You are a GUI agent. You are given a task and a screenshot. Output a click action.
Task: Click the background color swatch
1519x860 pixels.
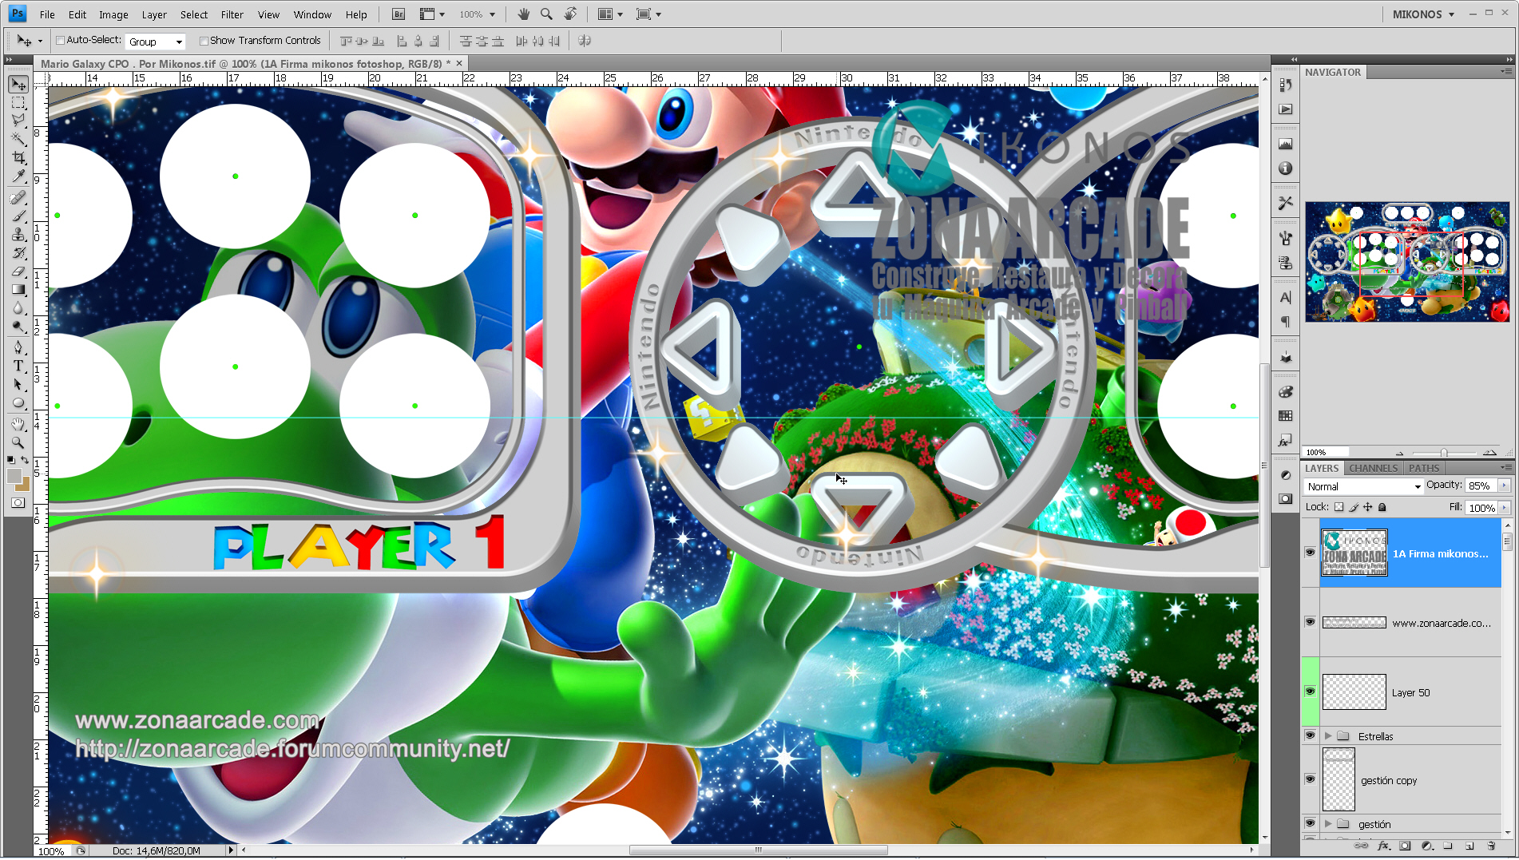tap(23, 485)
